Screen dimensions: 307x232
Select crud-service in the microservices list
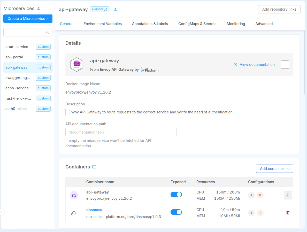coord(17,47)
